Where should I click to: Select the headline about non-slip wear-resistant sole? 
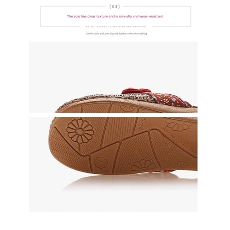115,16
